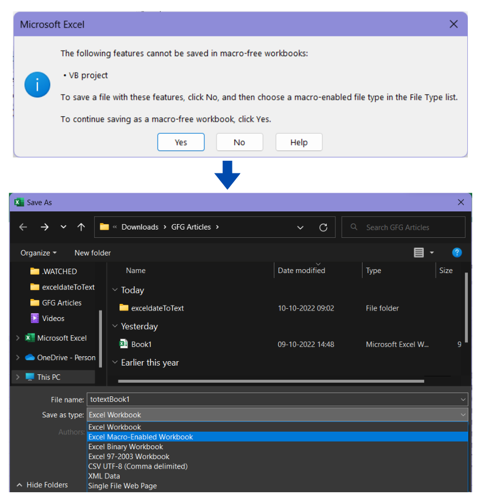This screenshot has height=501, width=481.
Task: Select Microsoft Excel in the sidebar
Action: tap(56, 338)
